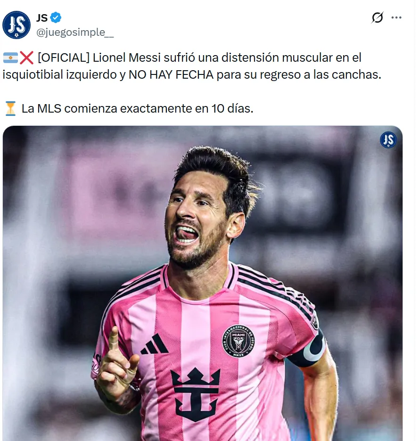Click the Argentina flag emoji

[11, 58]
